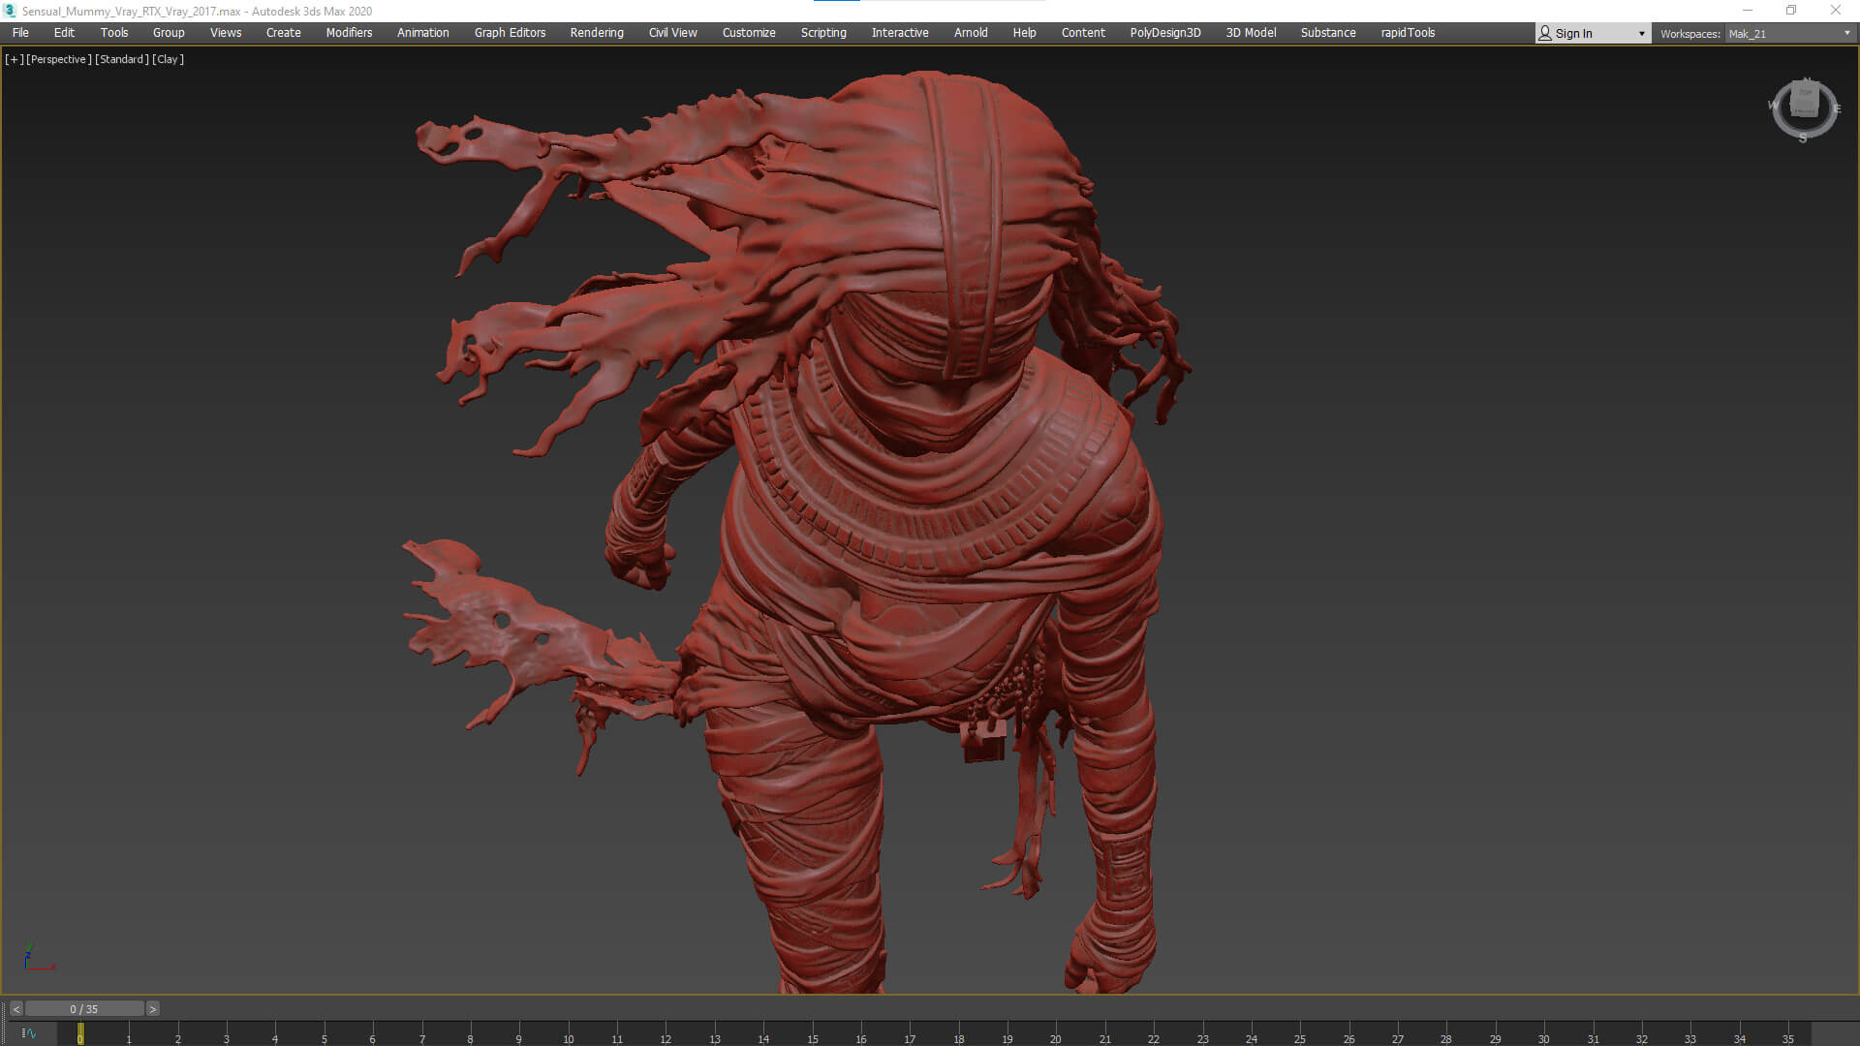Screen dimensions: 1860x1046
Task: Open the viewport [+] general menu
Action: pos(14,59)
